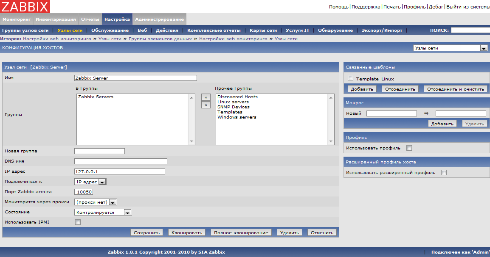Tick the Template_Linux checkbox
The image size is (490, 257).
point(350,78)
